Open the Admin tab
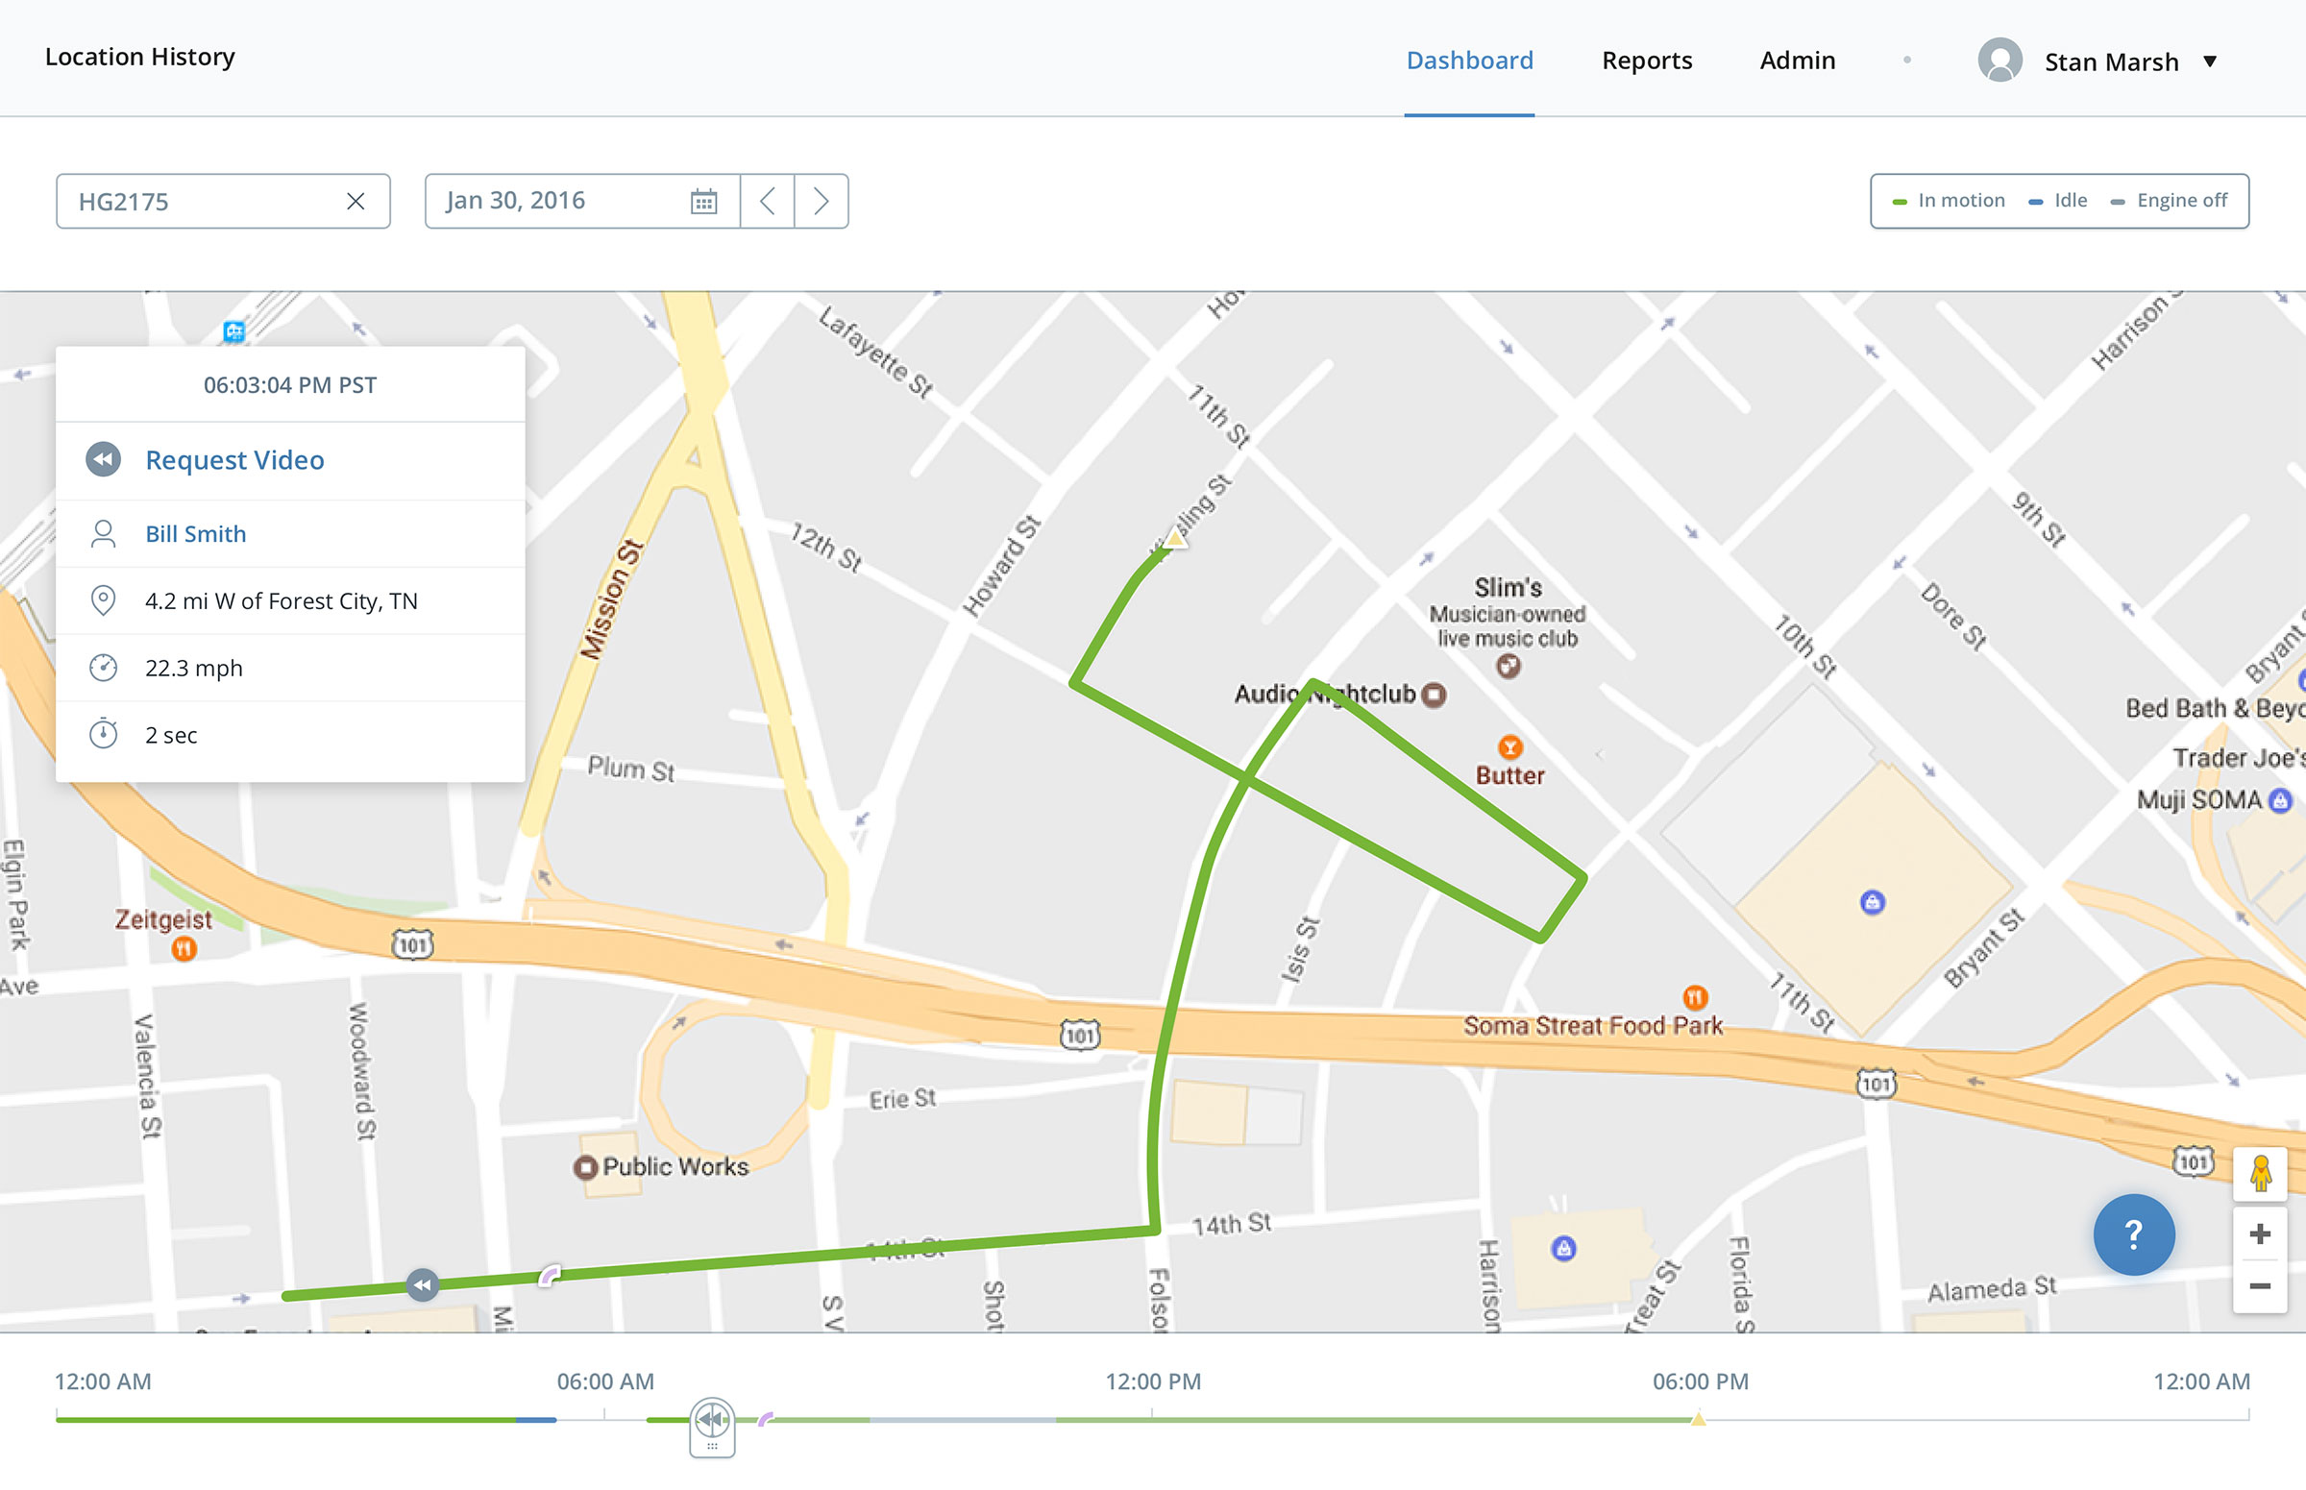The height and width of the screenshot is (1490, 2306). click(1796, 60)
